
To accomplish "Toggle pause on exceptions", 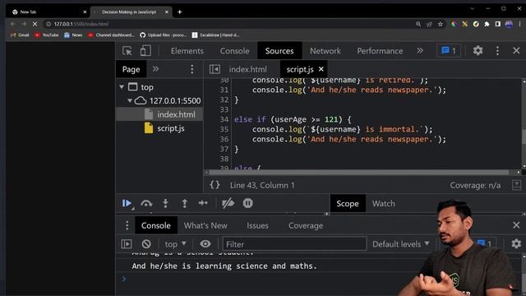I will coord(247,203).
